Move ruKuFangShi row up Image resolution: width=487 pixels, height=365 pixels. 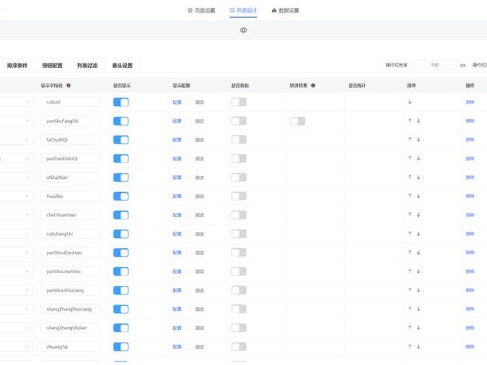pos(410,234)
